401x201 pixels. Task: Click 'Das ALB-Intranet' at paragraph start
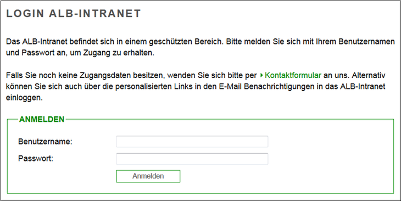[x=37, y=42]
